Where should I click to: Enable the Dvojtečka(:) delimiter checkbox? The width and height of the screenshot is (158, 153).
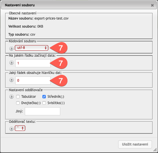(x=18, y=103)
